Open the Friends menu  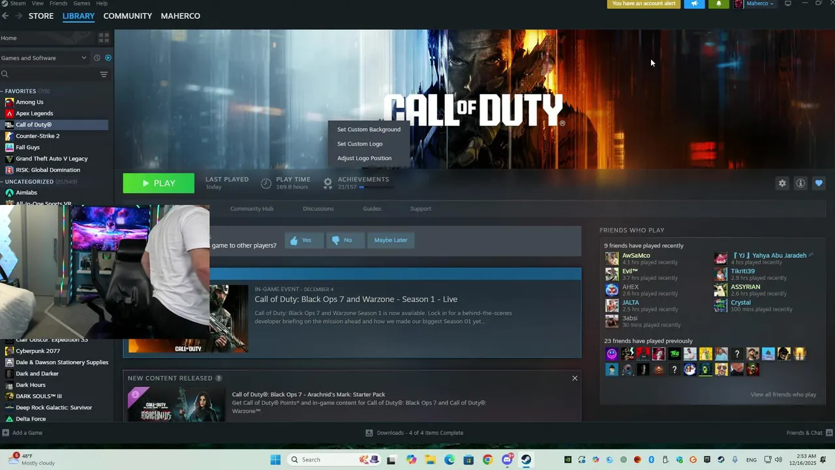[x=59, y=3]
